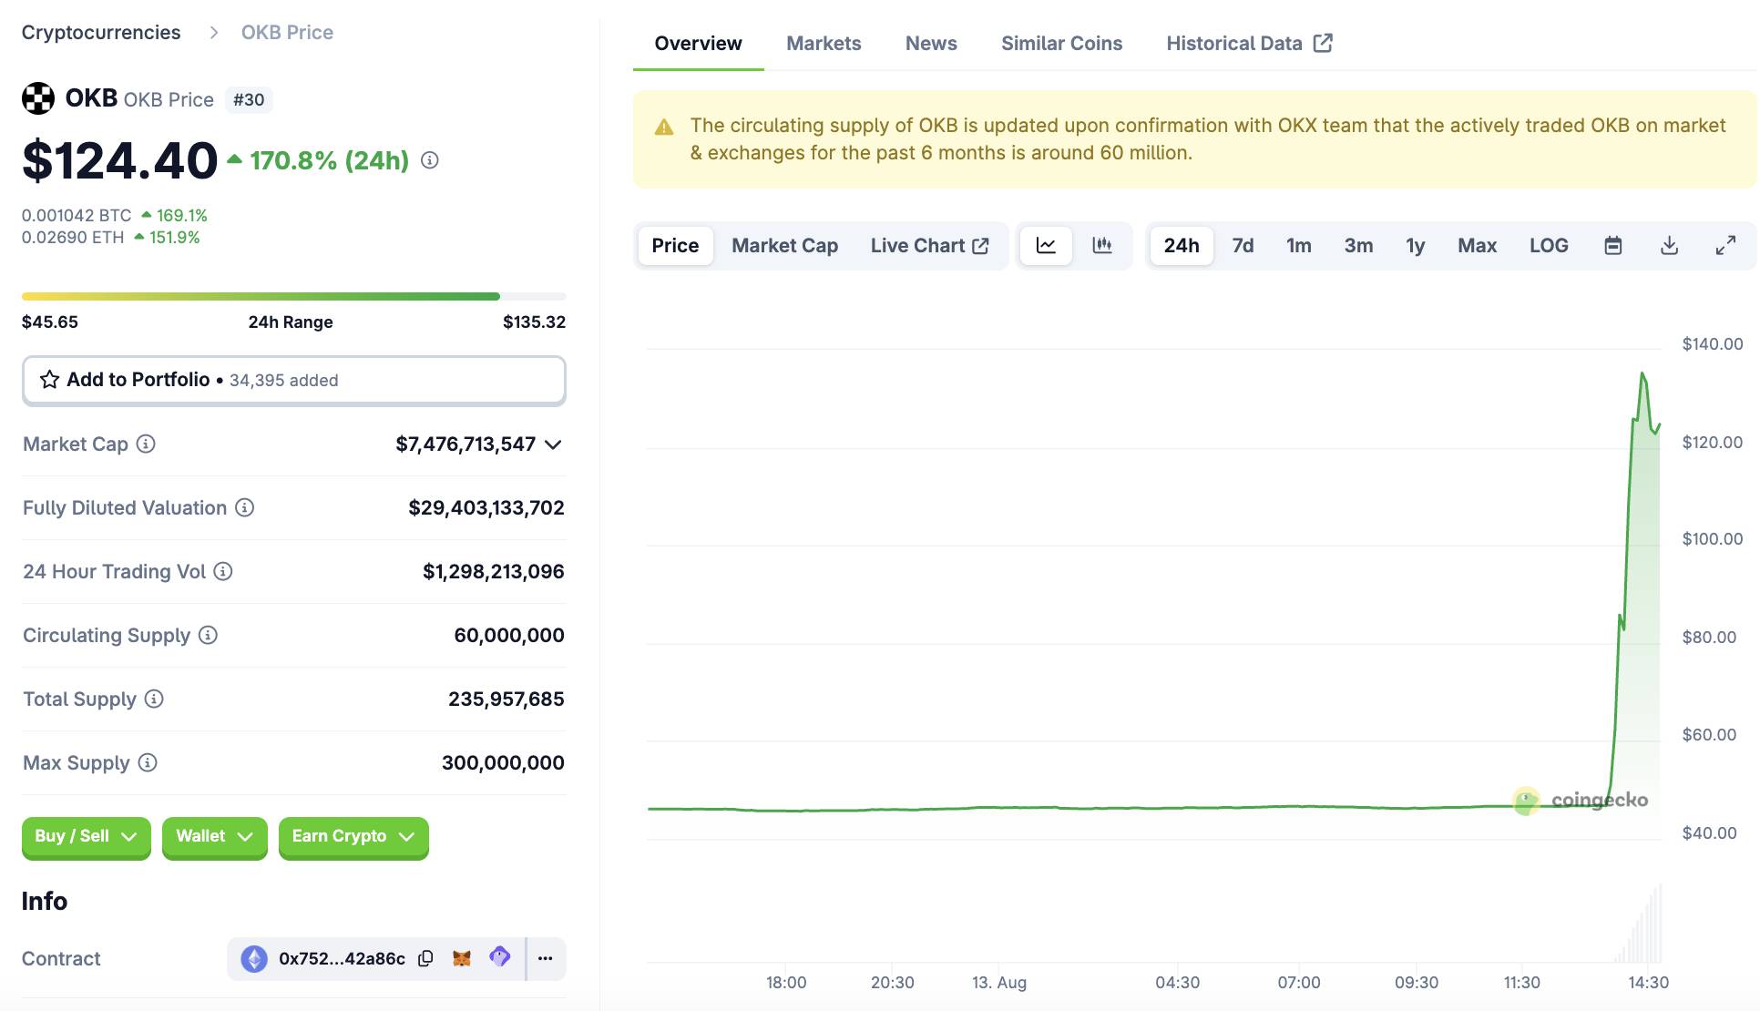Click OKB Price breadcrumb text
The width and height of the screenshot is (1760, 1011).
(x=287, y=32)
